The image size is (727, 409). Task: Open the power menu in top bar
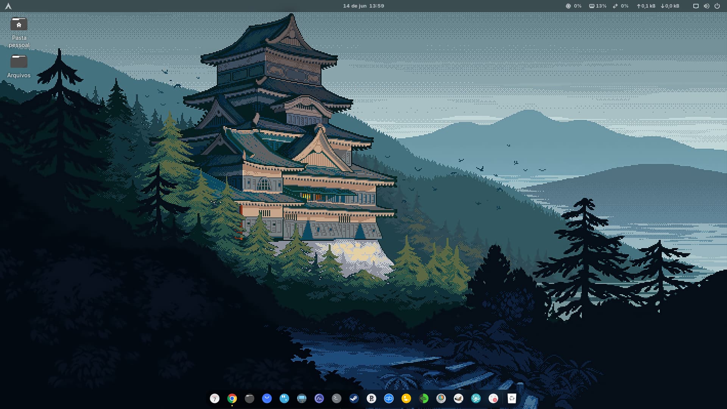click(717, 6)
